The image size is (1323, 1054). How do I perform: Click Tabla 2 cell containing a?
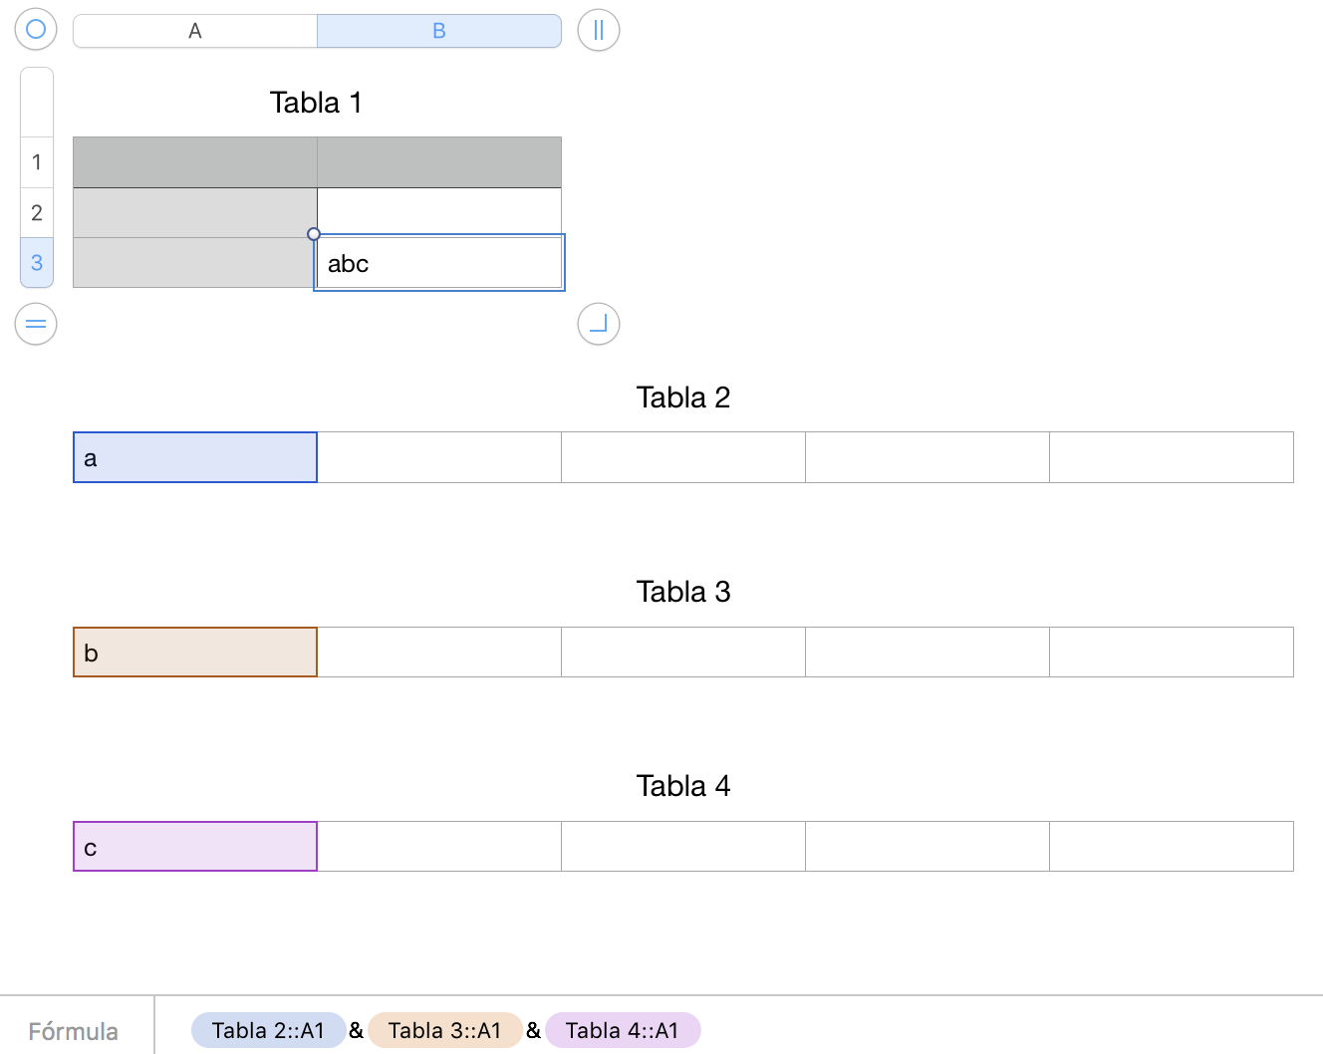pyautogui.click(x=195, y=457)
